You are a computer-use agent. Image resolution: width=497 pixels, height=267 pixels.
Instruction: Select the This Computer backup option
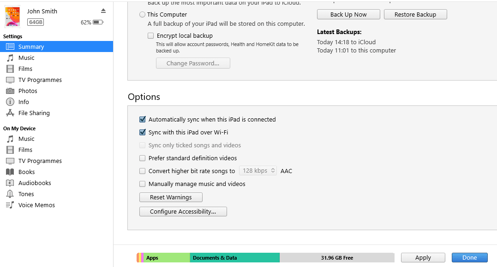(x=142, y=14)
